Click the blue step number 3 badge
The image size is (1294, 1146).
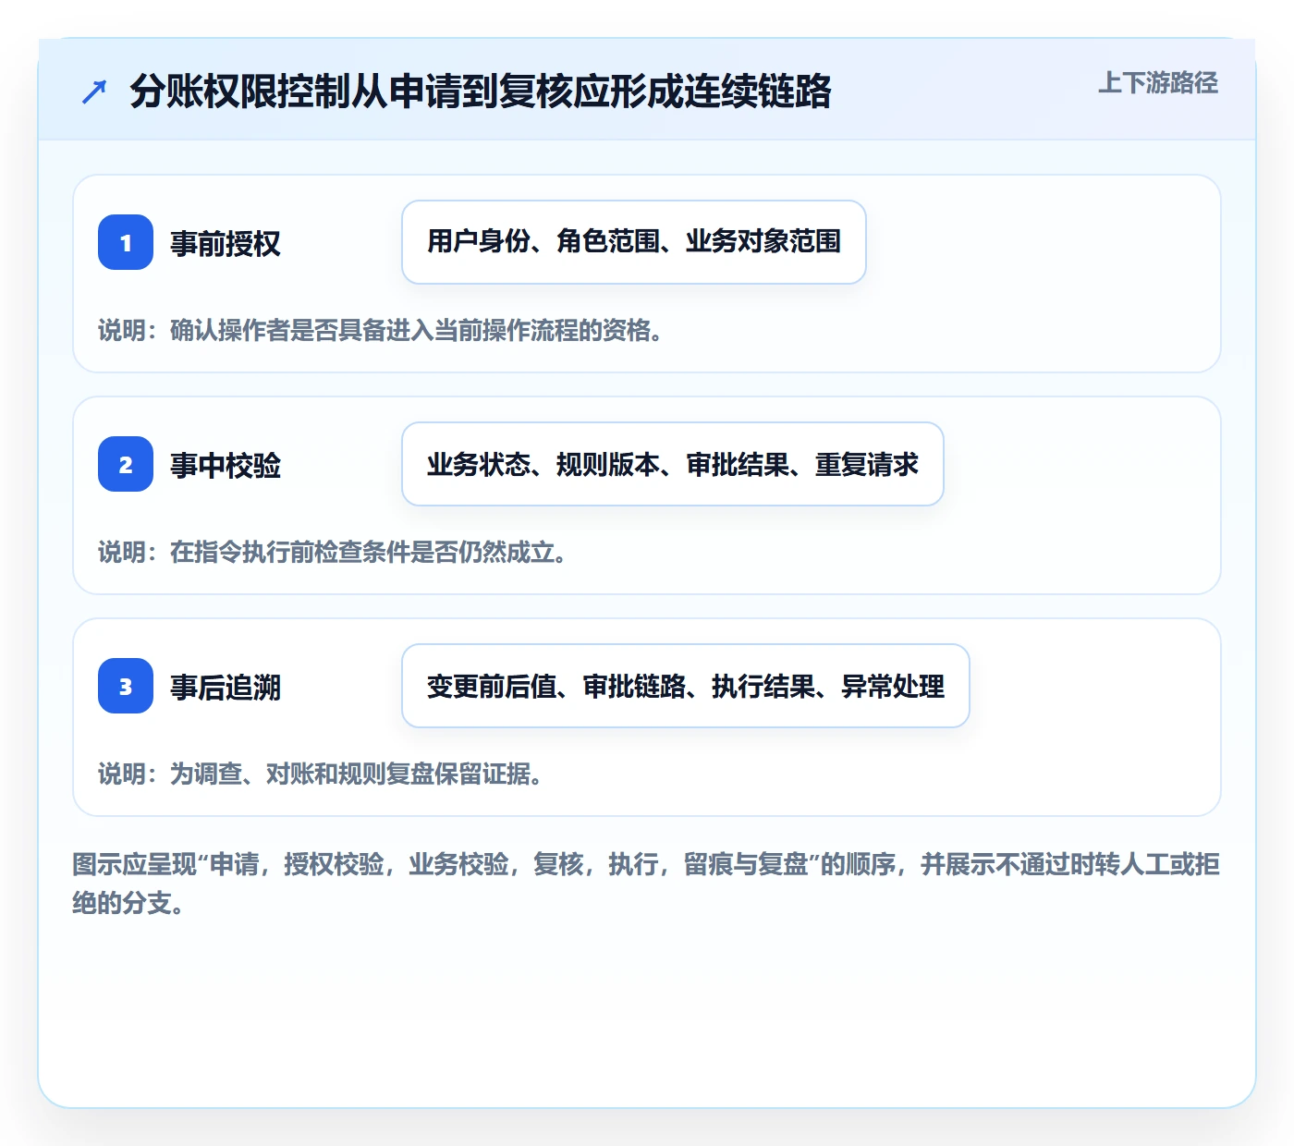tap(126, 686)
